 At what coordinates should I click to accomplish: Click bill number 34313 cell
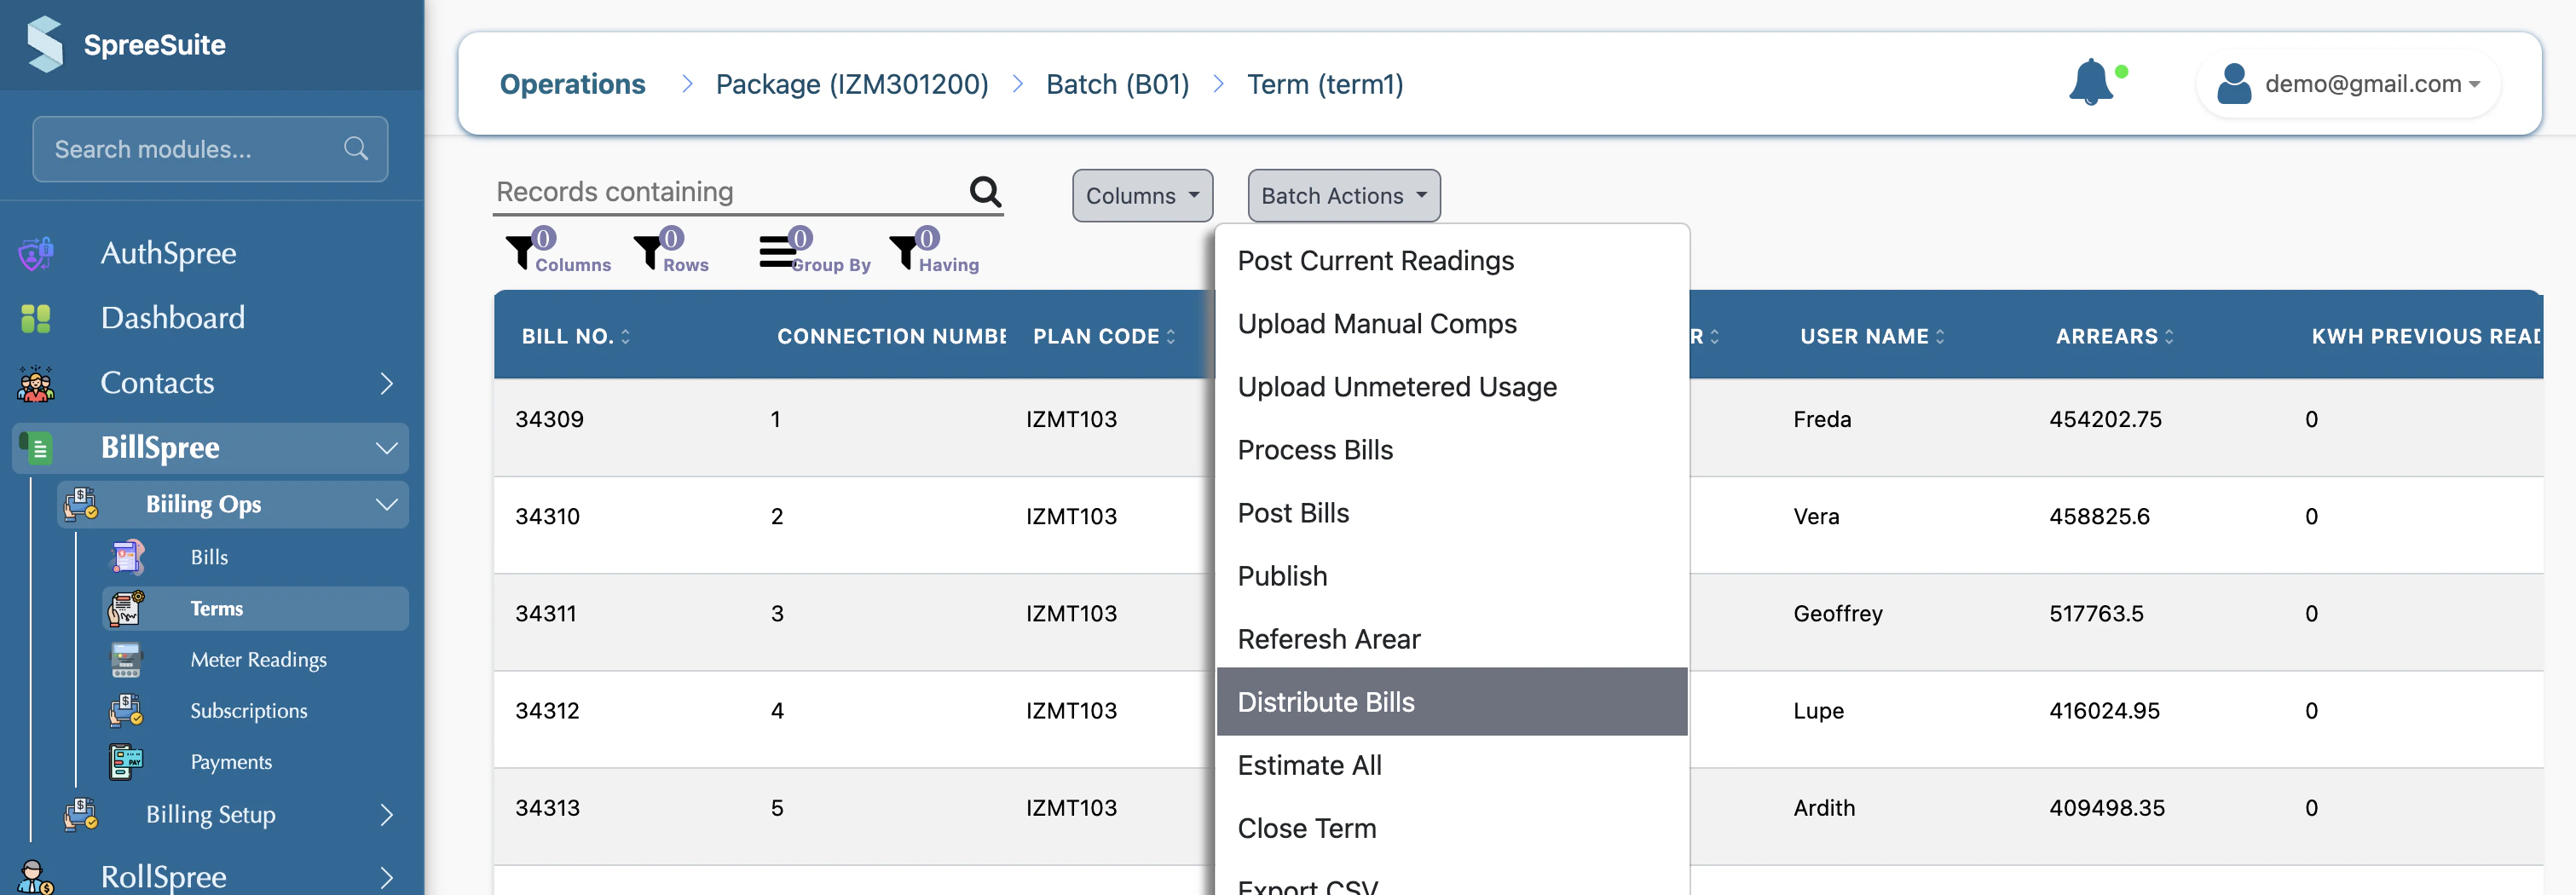coord(547,808)
